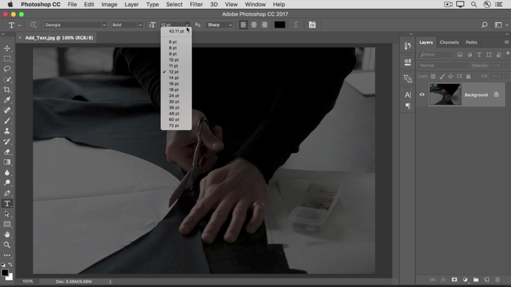Select the Crop tool

point(7,90)
